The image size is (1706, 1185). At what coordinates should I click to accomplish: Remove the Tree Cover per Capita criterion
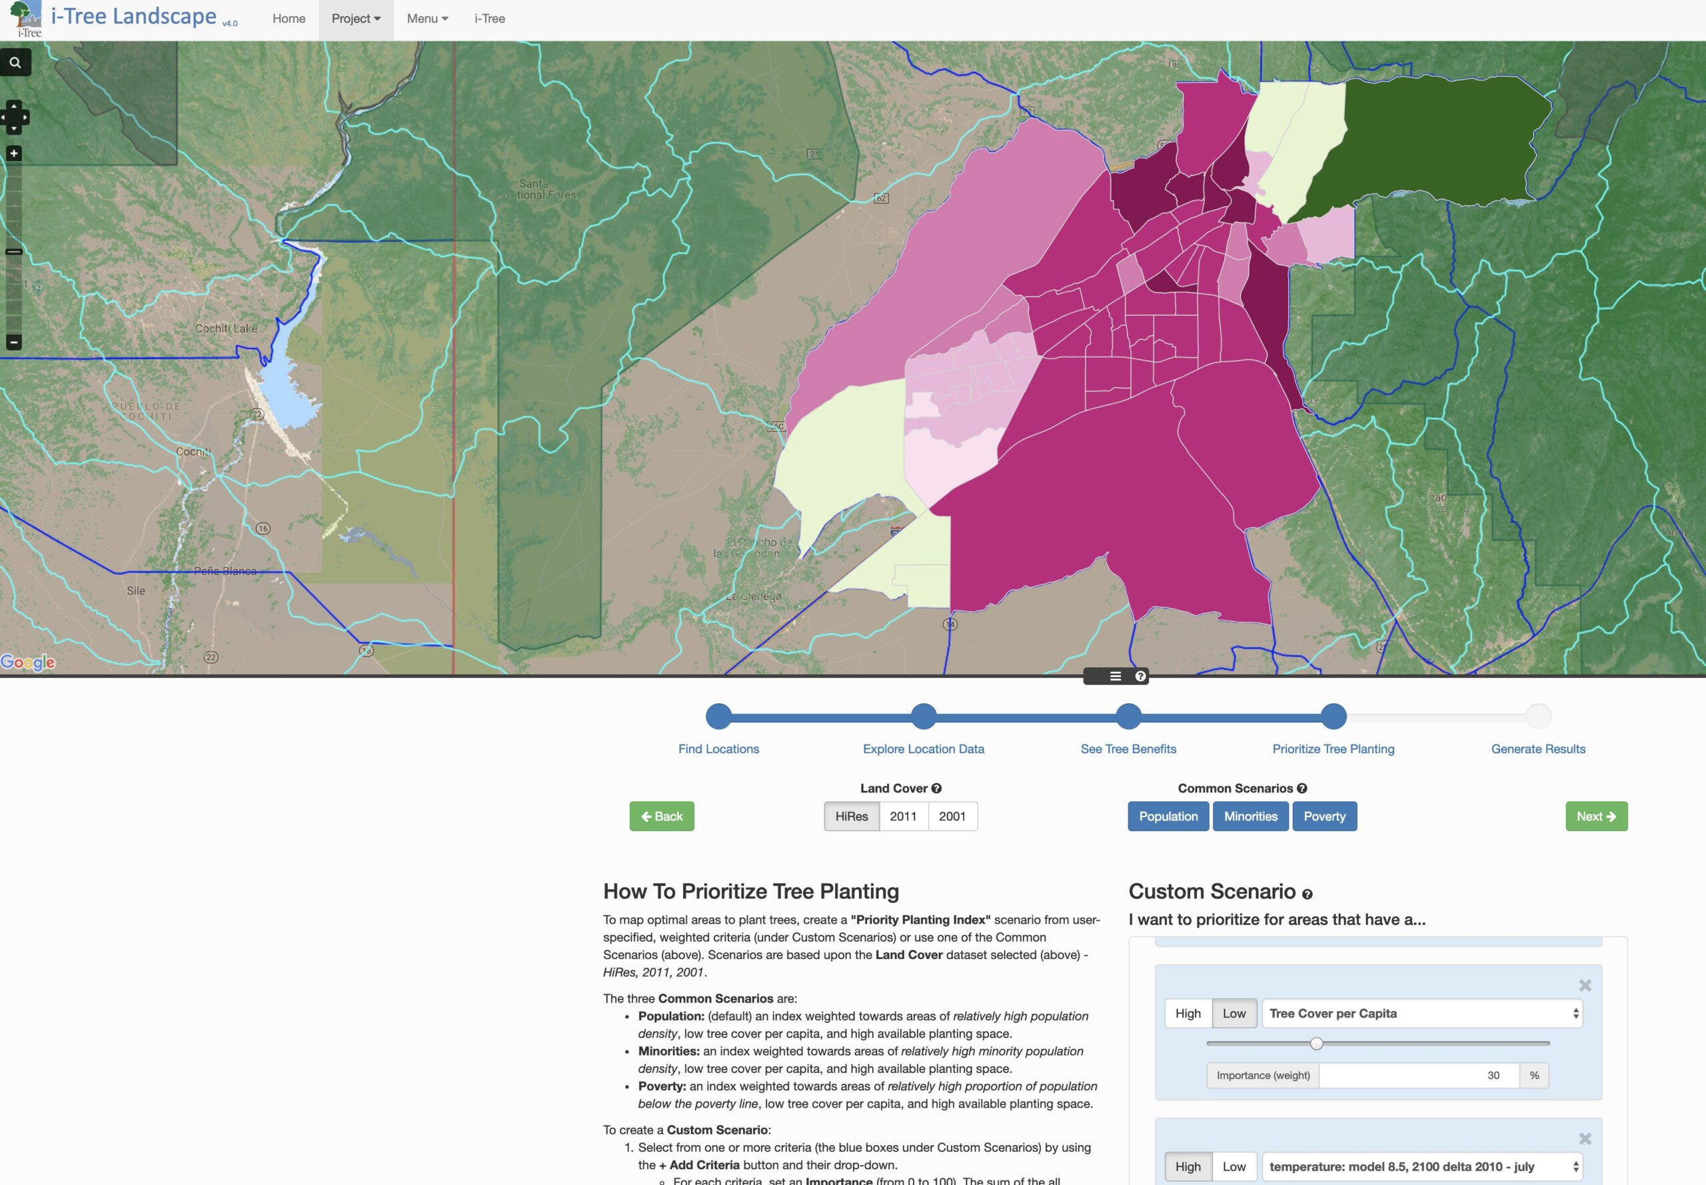[x=1585, y=985]
